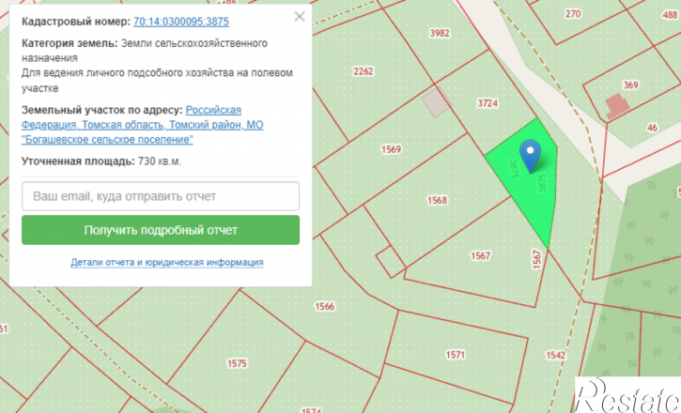
Task: Close the cadastral info popup
Action: point(300,17)
